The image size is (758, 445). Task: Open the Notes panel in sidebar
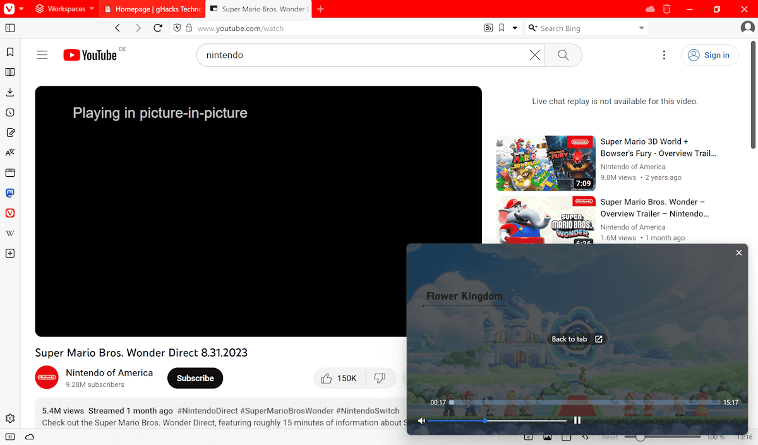[x=10, y=133]
